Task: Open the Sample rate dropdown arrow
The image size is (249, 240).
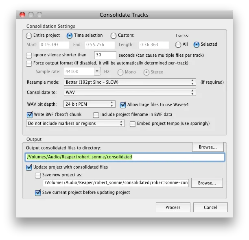Action: [x=97, y=71]
